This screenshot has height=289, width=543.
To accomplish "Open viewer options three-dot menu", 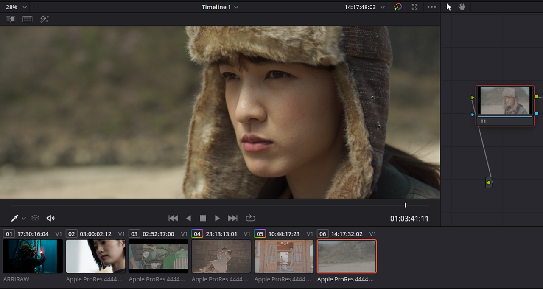I will point(431,7).
